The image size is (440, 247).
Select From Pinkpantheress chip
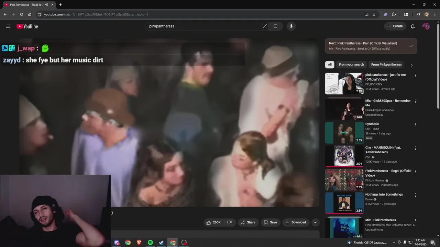(386, 64)
